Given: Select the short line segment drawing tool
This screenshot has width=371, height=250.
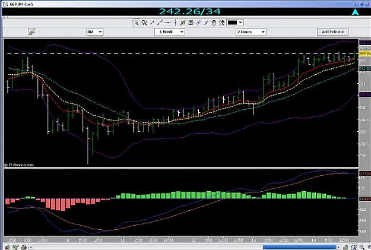Looking at the screenshot, I should [x=153, y=23].
